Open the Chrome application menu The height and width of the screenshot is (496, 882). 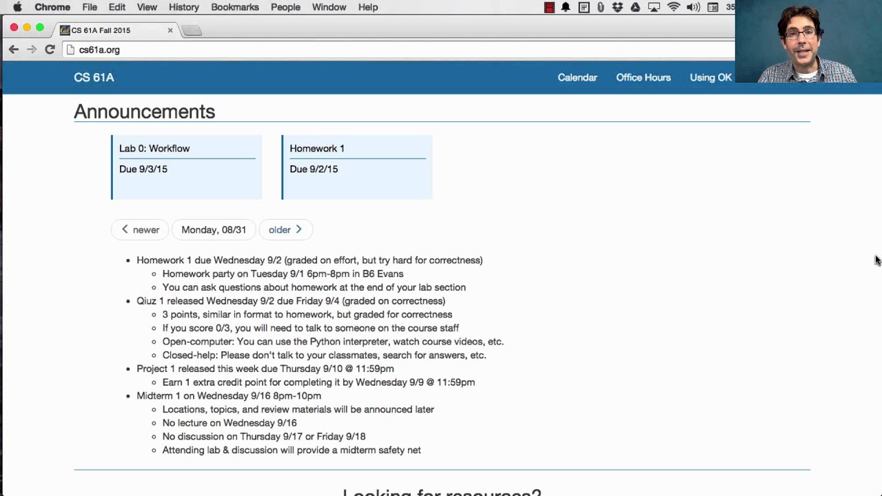(x=52, y=7)
